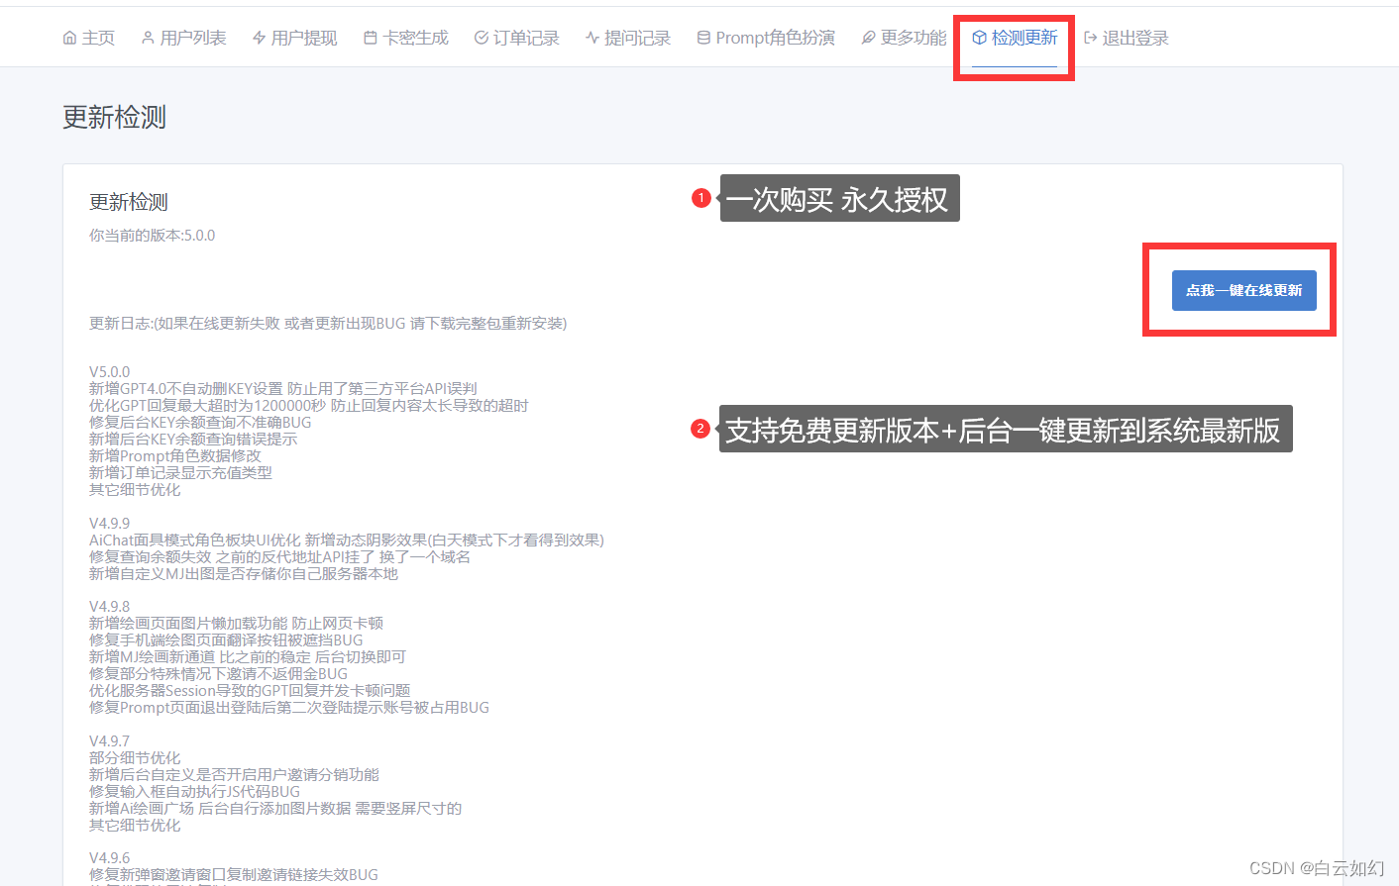The image size is (1399, 886).
Task: Click the line 修复部分特殊情况下邀请不返佣金BUG
Action: click(x=218, y=674)
